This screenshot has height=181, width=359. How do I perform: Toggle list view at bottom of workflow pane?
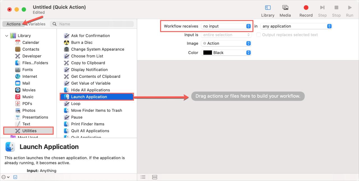click(143, 177)
